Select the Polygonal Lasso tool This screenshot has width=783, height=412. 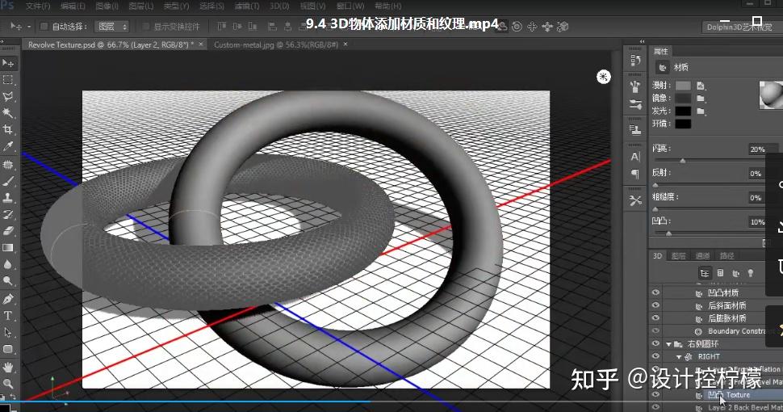pos(8,96)
